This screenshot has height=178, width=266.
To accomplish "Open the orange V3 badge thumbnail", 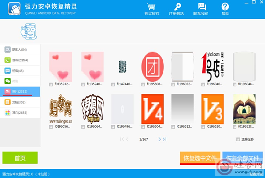I will point(213,109).
